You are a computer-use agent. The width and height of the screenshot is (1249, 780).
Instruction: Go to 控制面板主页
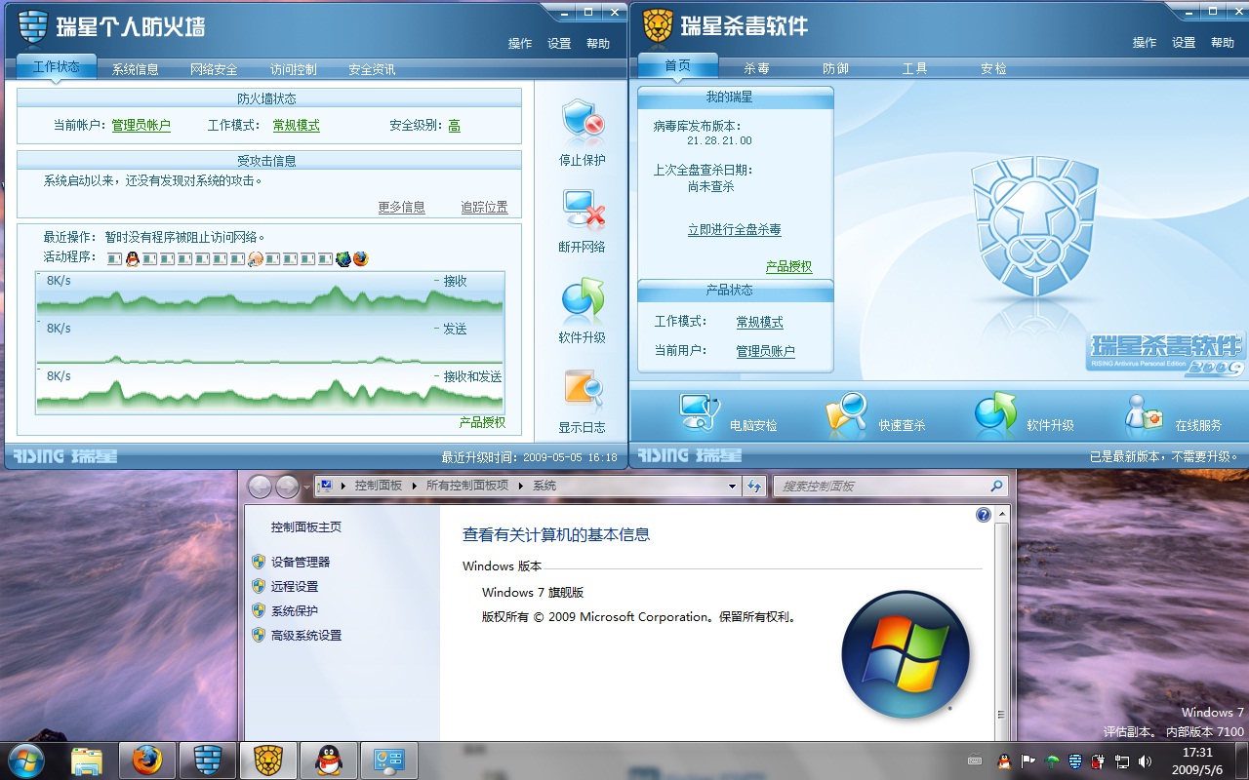[x=306, y=526]
